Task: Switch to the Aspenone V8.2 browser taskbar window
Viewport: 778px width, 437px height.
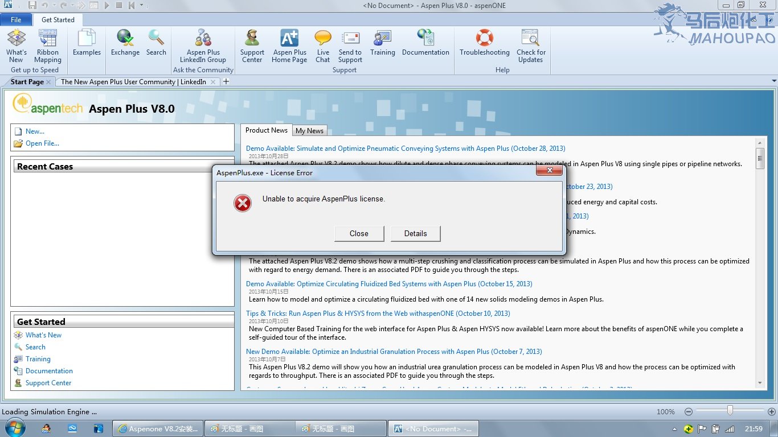Action: click(x=157, y=429)
